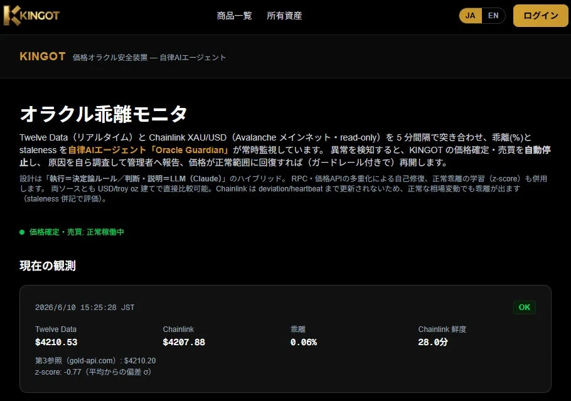This screenshot has width=571, height=401.
Task: Click the 現在の観測 section heading
Action: (x=48, y=266)
